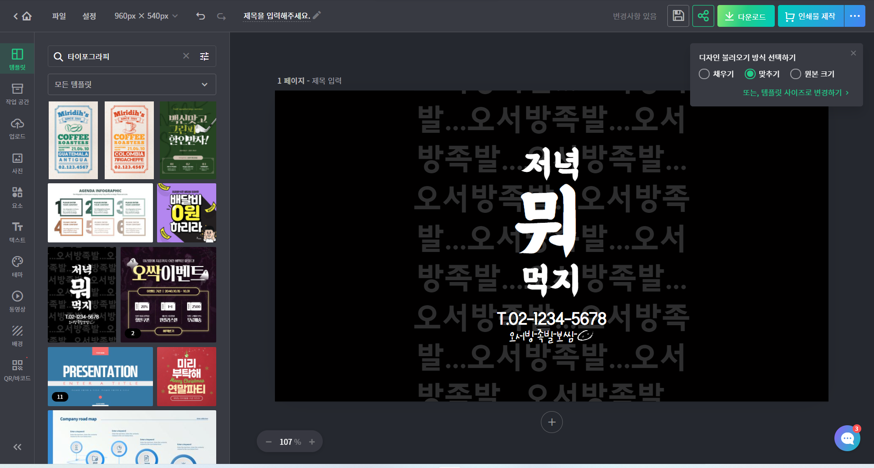
Task: Select the 오서방족발보쌈 handwritten text on canvas
Action: (551, 336)
